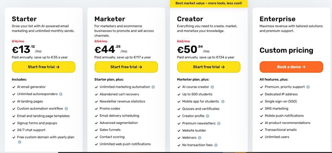The image size is (332, 153).
Task: Click info icon next to Custom automation workflow
Action: [x=66, y=109]
